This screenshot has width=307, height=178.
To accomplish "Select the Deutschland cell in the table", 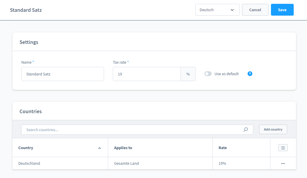I will 29,163.
